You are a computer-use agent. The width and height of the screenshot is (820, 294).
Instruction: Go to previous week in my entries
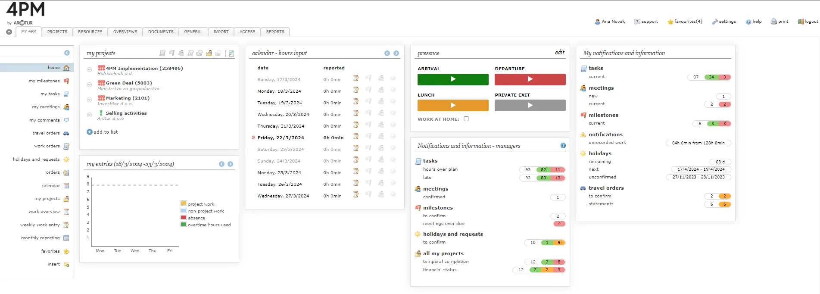(x=221, y=164)
